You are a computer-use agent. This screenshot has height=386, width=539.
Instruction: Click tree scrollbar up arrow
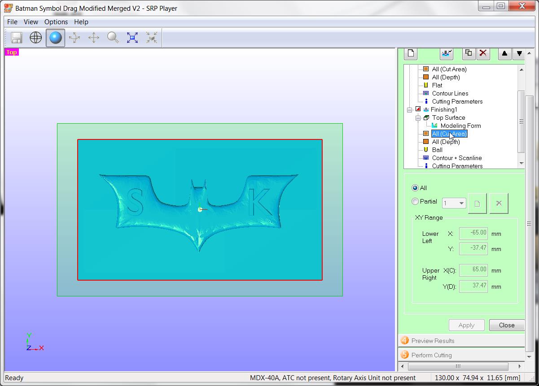point(521,69)
